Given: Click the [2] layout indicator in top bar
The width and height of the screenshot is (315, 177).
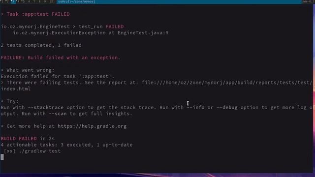Looking at the screenshot, I should click(52, 1).
